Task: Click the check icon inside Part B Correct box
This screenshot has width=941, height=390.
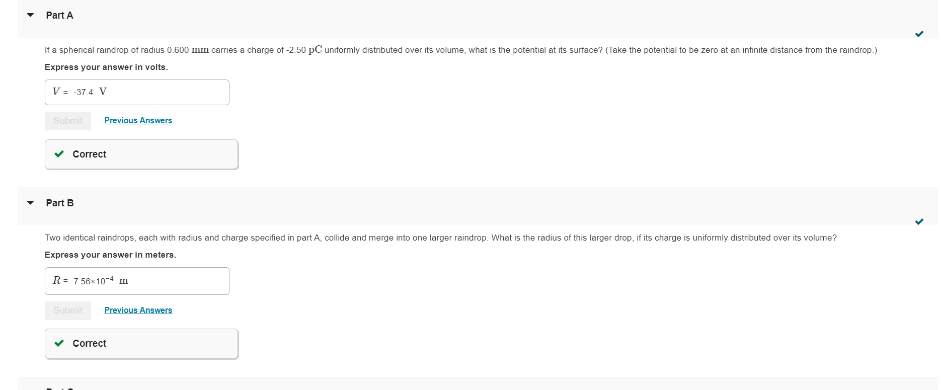Action: tap(59, 343)
